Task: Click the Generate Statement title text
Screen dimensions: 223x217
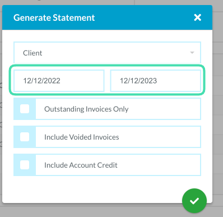Action: pyautogui.click(x=54, y=18)
